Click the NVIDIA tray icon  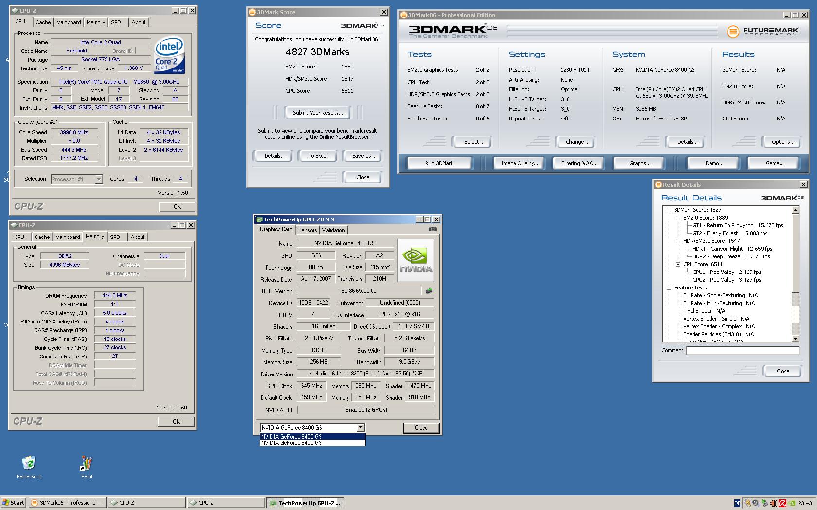[x=792, y=503]
